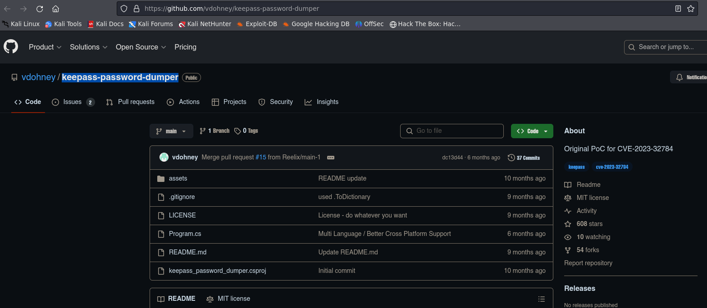Open the green Code dropdown button
The width and height of the screenshot is (707, 308).
pos(532,131)
